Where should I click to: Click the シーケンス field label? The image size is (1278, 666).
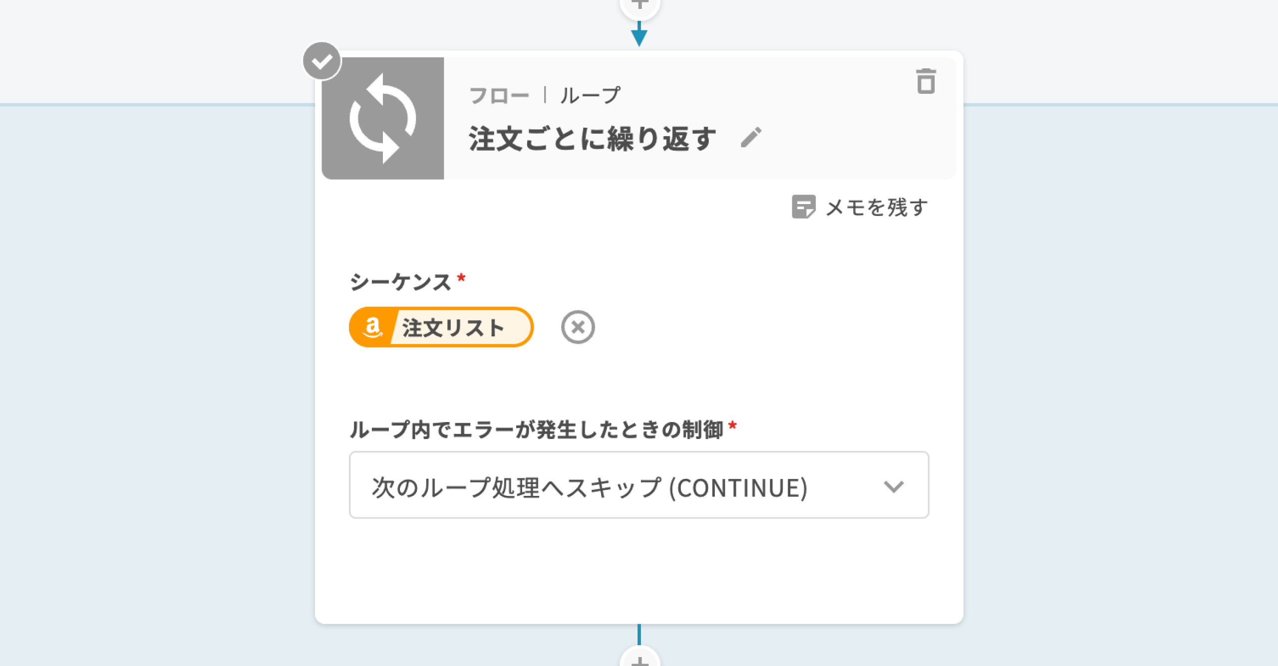click(400, 282)
